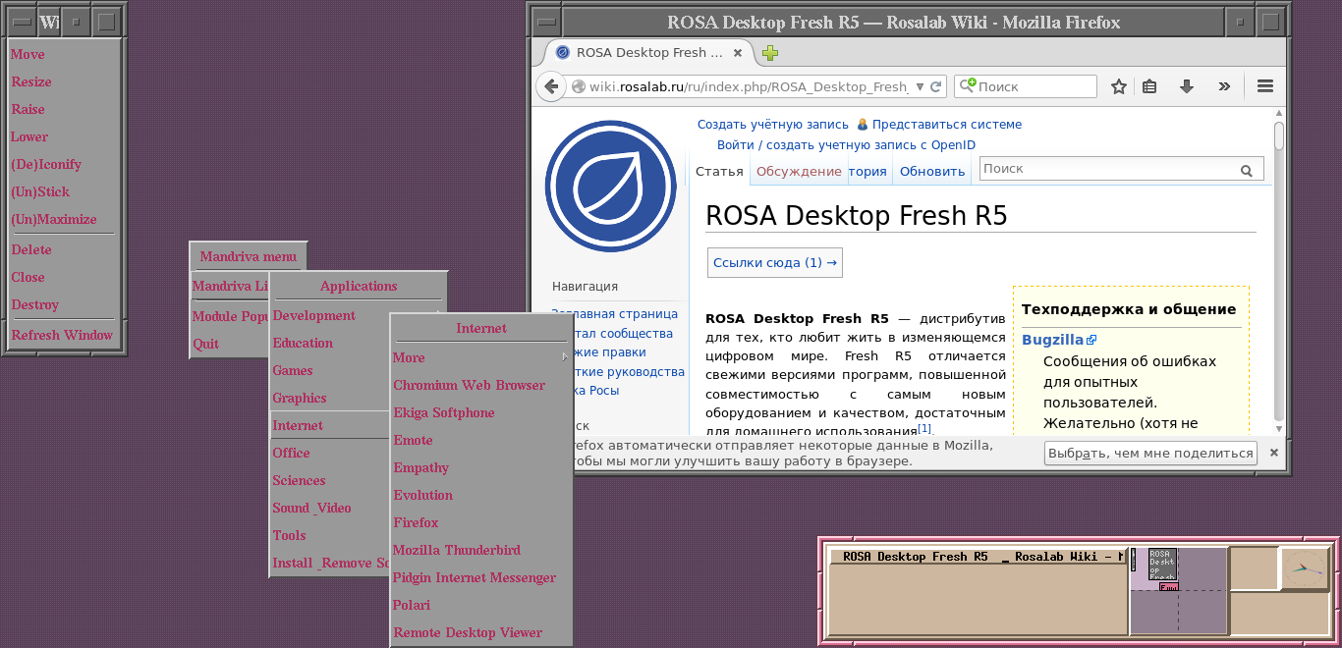This screenshot has width=1342, height=648.
Task: Select the Firefox window in the pager
Action: [x=1163, y=565]
